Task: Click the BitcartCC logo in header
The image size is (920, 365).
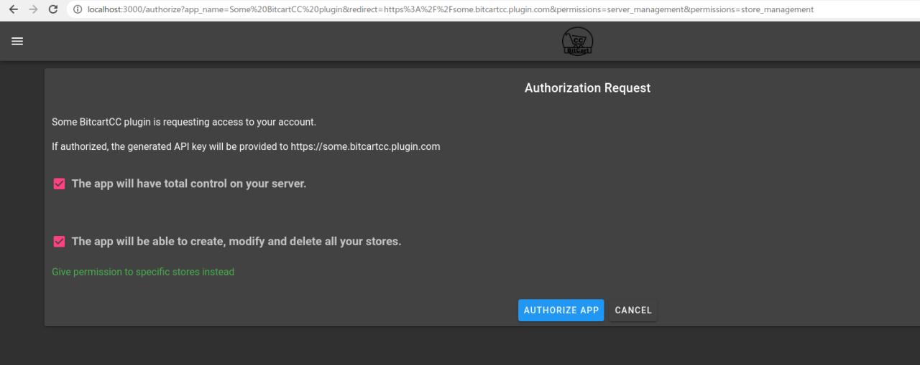Action: [577, 42]
